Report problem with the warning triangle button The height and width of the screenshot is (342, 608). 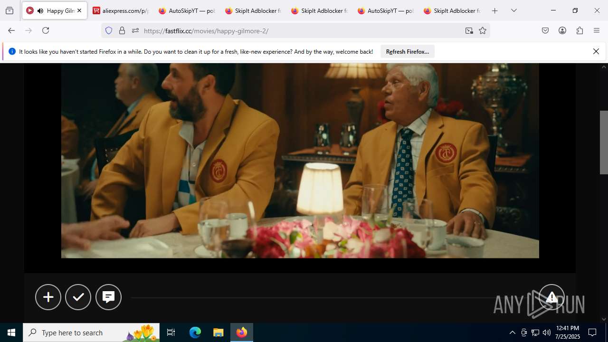tap(551, 297)
